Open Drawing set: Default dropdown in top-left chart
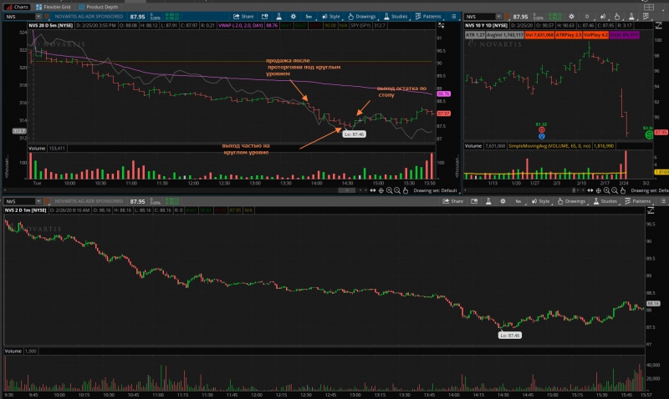The height and width of the screenshot is (399, 669). click(x=436, y=190)
